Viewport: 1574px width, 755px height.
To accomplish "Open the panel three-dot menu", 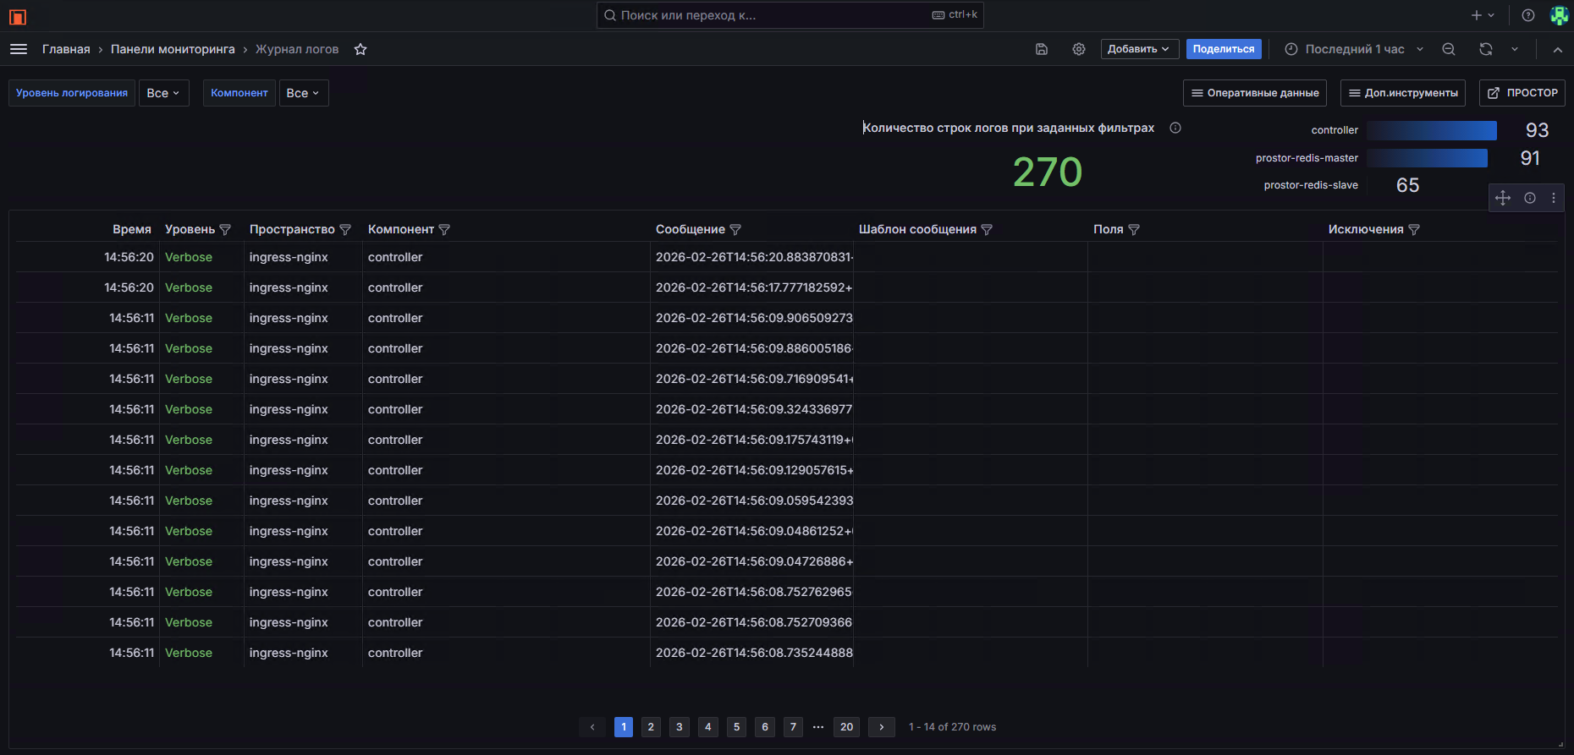I will pyautogui.click(x=1554, y=198).
